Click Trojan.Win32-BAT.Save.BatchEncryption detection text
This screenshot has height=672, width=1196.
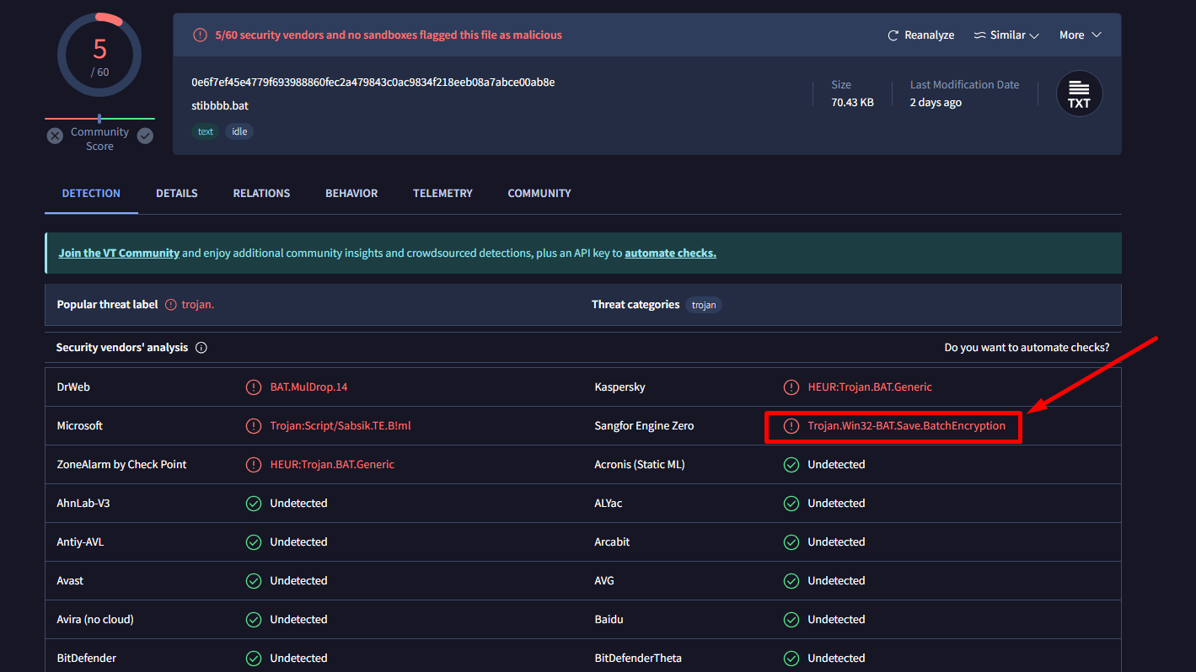906,426
